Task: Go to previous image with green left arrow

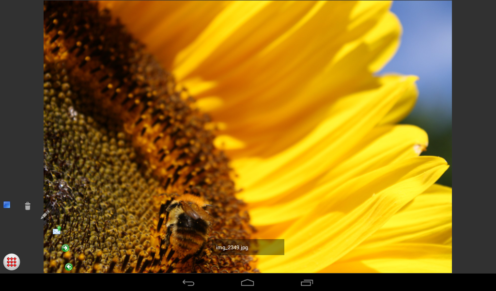Action: (69, 267)
